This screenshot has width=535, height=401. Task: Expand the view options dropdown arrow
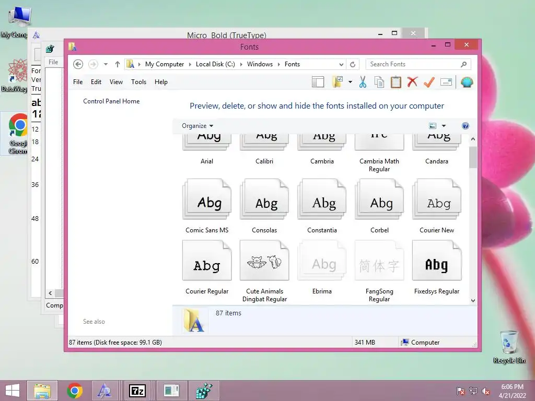[444, 126]
